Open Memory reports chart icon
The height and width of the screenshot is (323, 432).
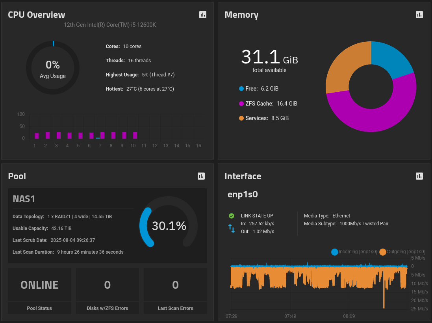(x=419, y=15)
